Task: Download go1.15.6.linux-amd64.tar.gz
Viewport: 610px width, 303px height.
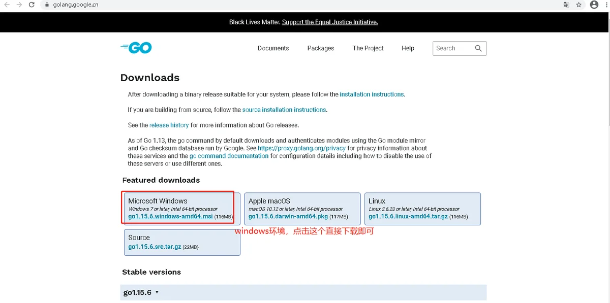Action: pos(409,217)
